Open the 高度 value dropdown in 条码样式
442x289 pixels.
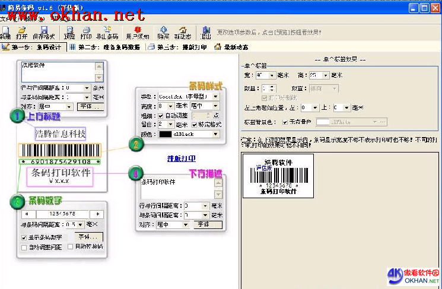(x=170, y=106)
